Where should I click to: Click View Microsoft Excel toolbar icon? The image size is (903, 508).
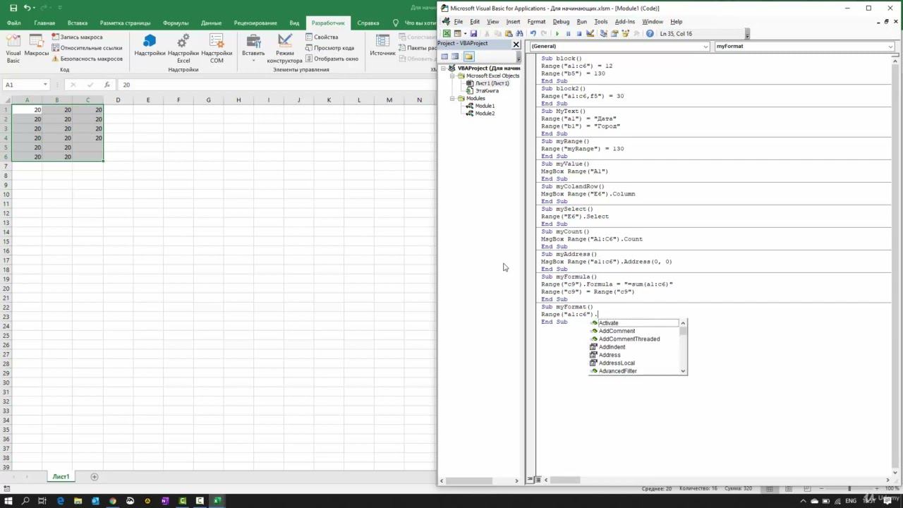click(x=447, y=34)
